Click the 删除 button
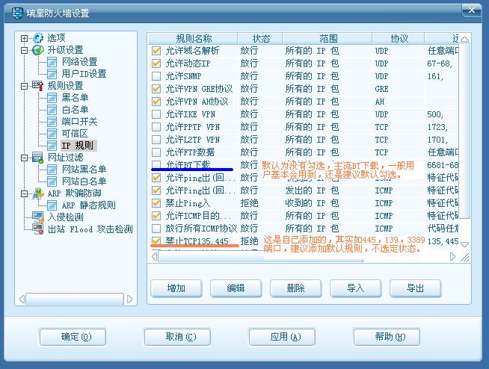This screenshot has width=489, height=369. (295, 288)
